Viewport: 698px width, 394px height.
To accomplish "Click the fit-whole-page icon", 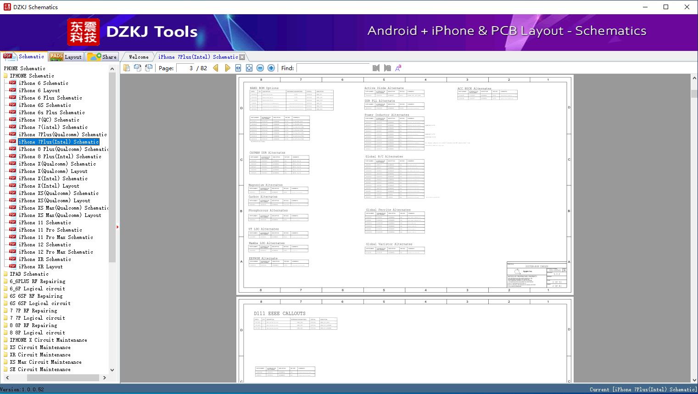I will [249, 68].
